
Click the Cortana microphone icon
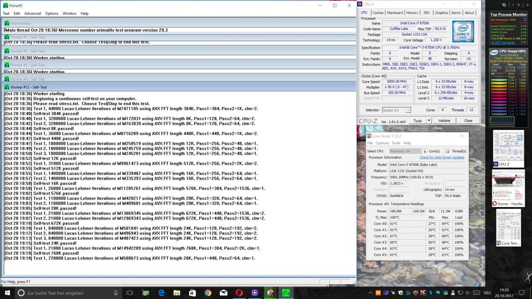pos(115,293)
